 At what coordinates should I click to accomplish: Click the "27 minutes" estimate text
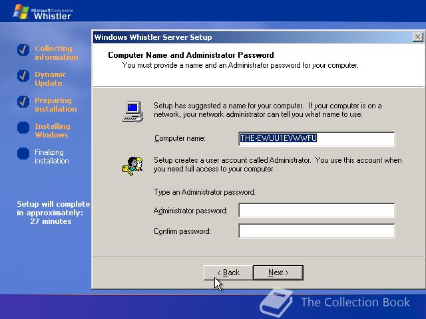tap(51, 221)
